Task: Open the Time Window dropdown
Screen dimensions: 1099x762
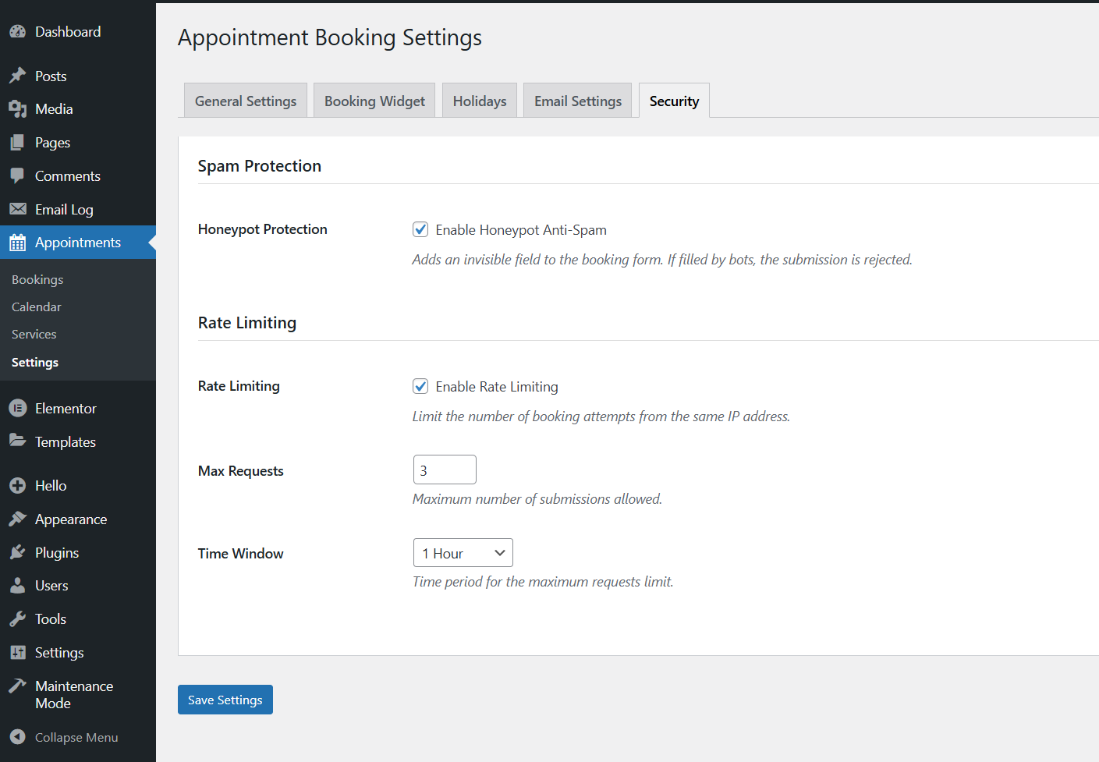Action: point(463,552)
